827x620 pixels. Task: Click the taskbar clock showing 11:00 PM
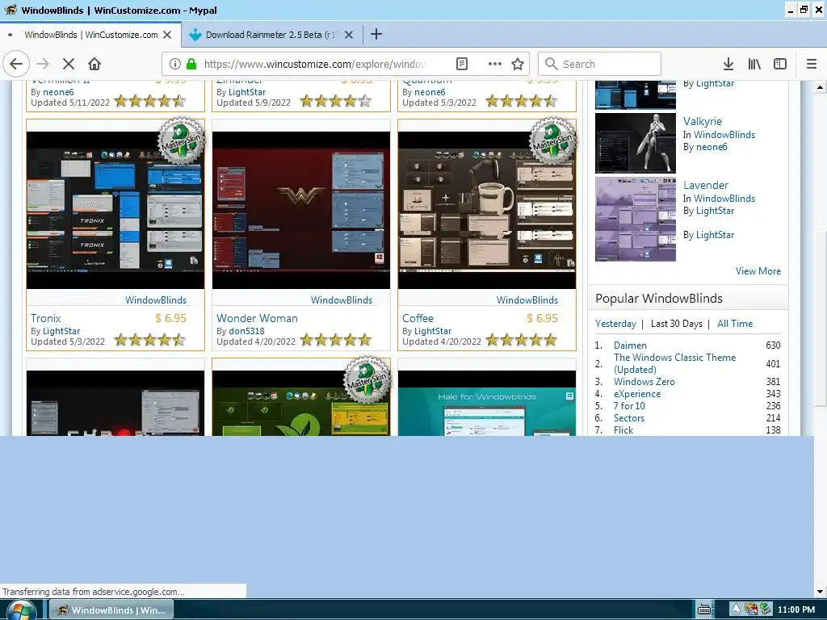pos(796,610)
